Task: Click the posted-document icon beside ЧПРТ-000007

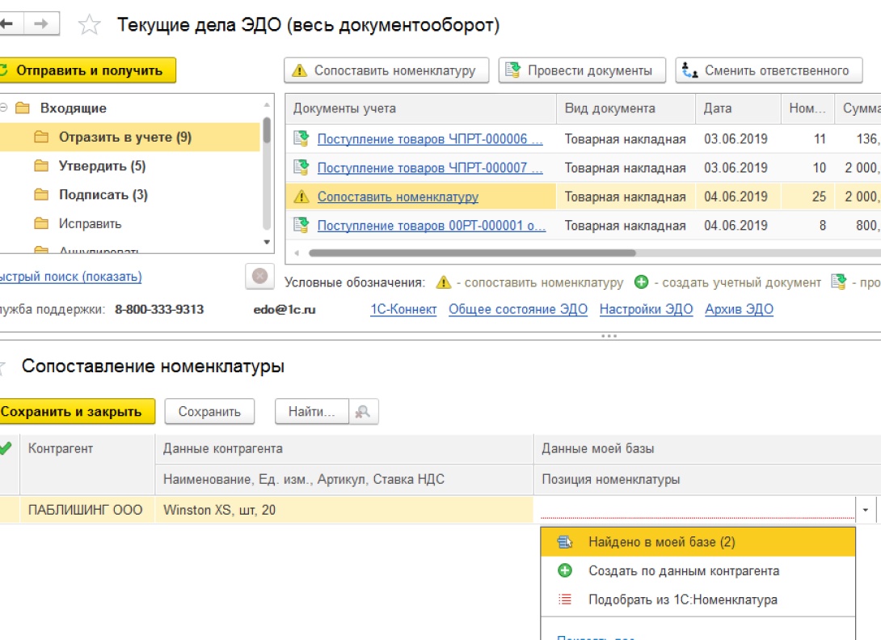Action: click(301, 167)
